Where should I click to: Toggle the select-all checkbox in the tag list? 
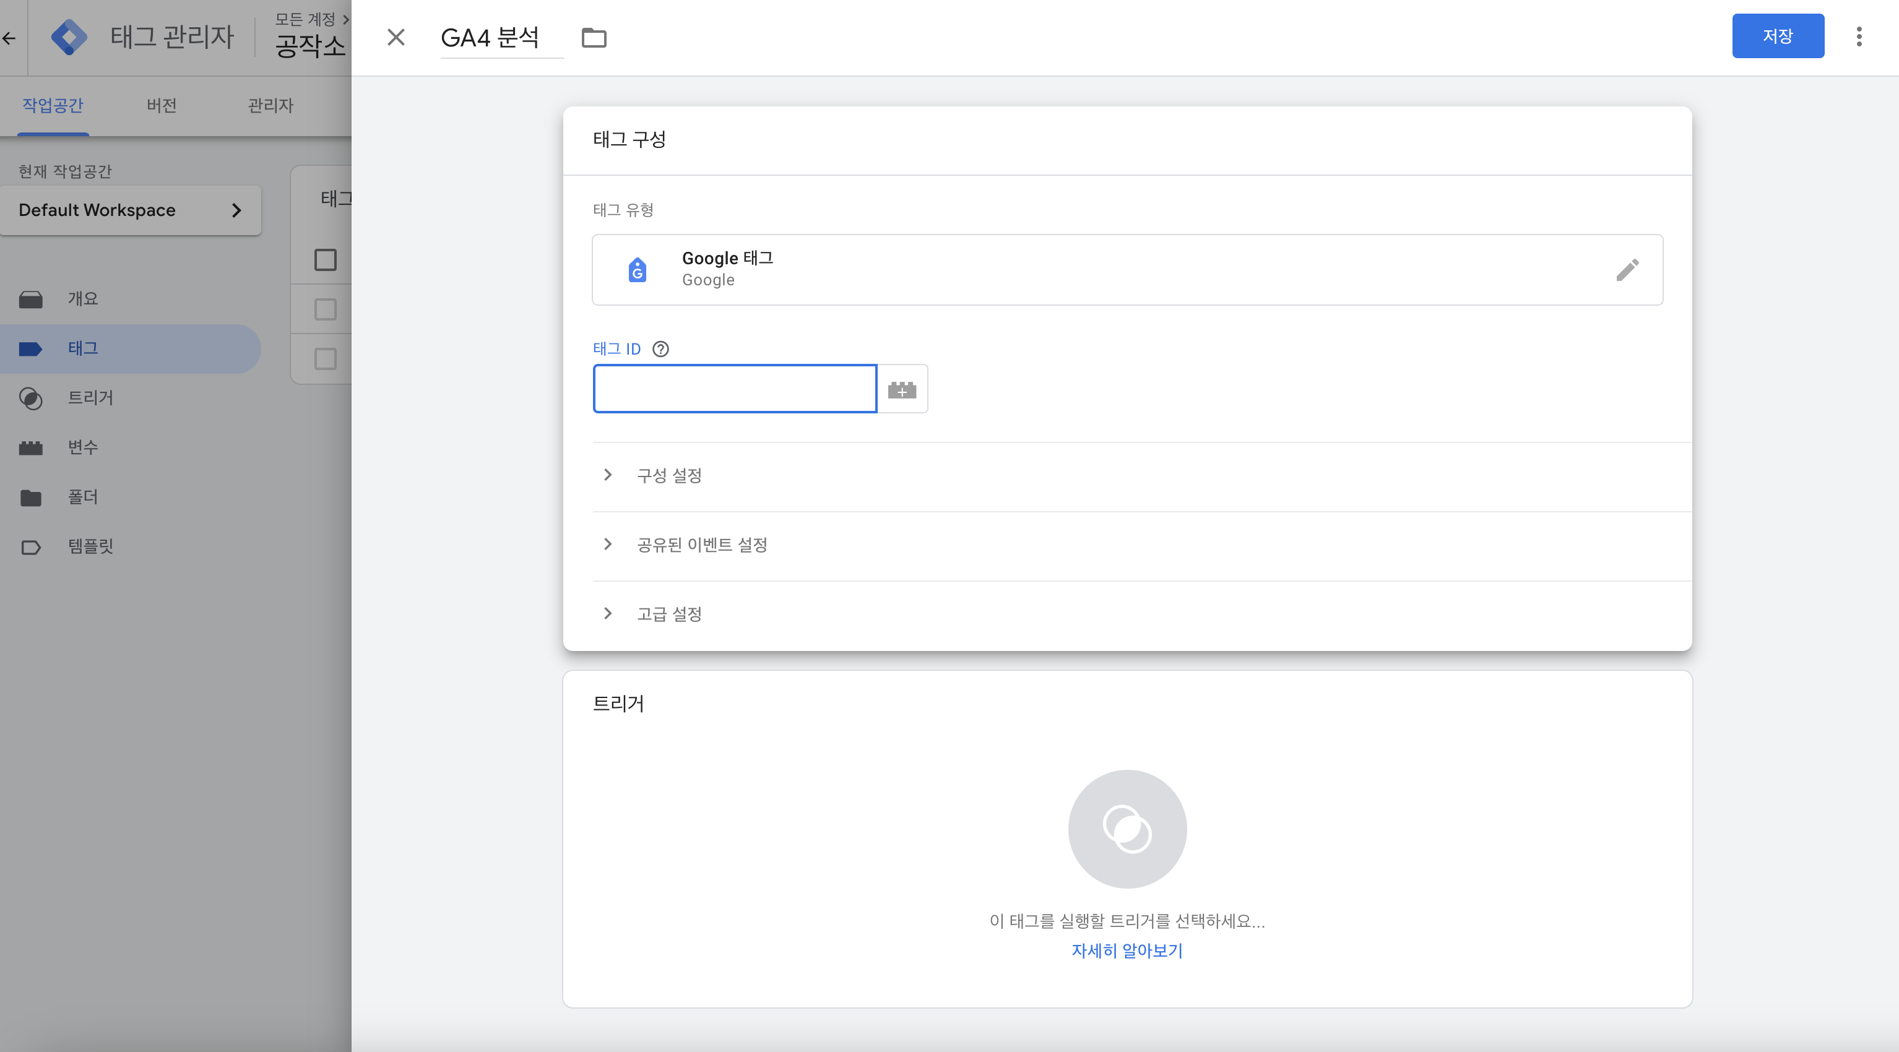(x=325, y=259)
